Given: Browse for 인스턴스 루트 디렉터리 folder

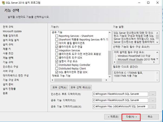Looking at the screenshot, I should pos(153,94).
